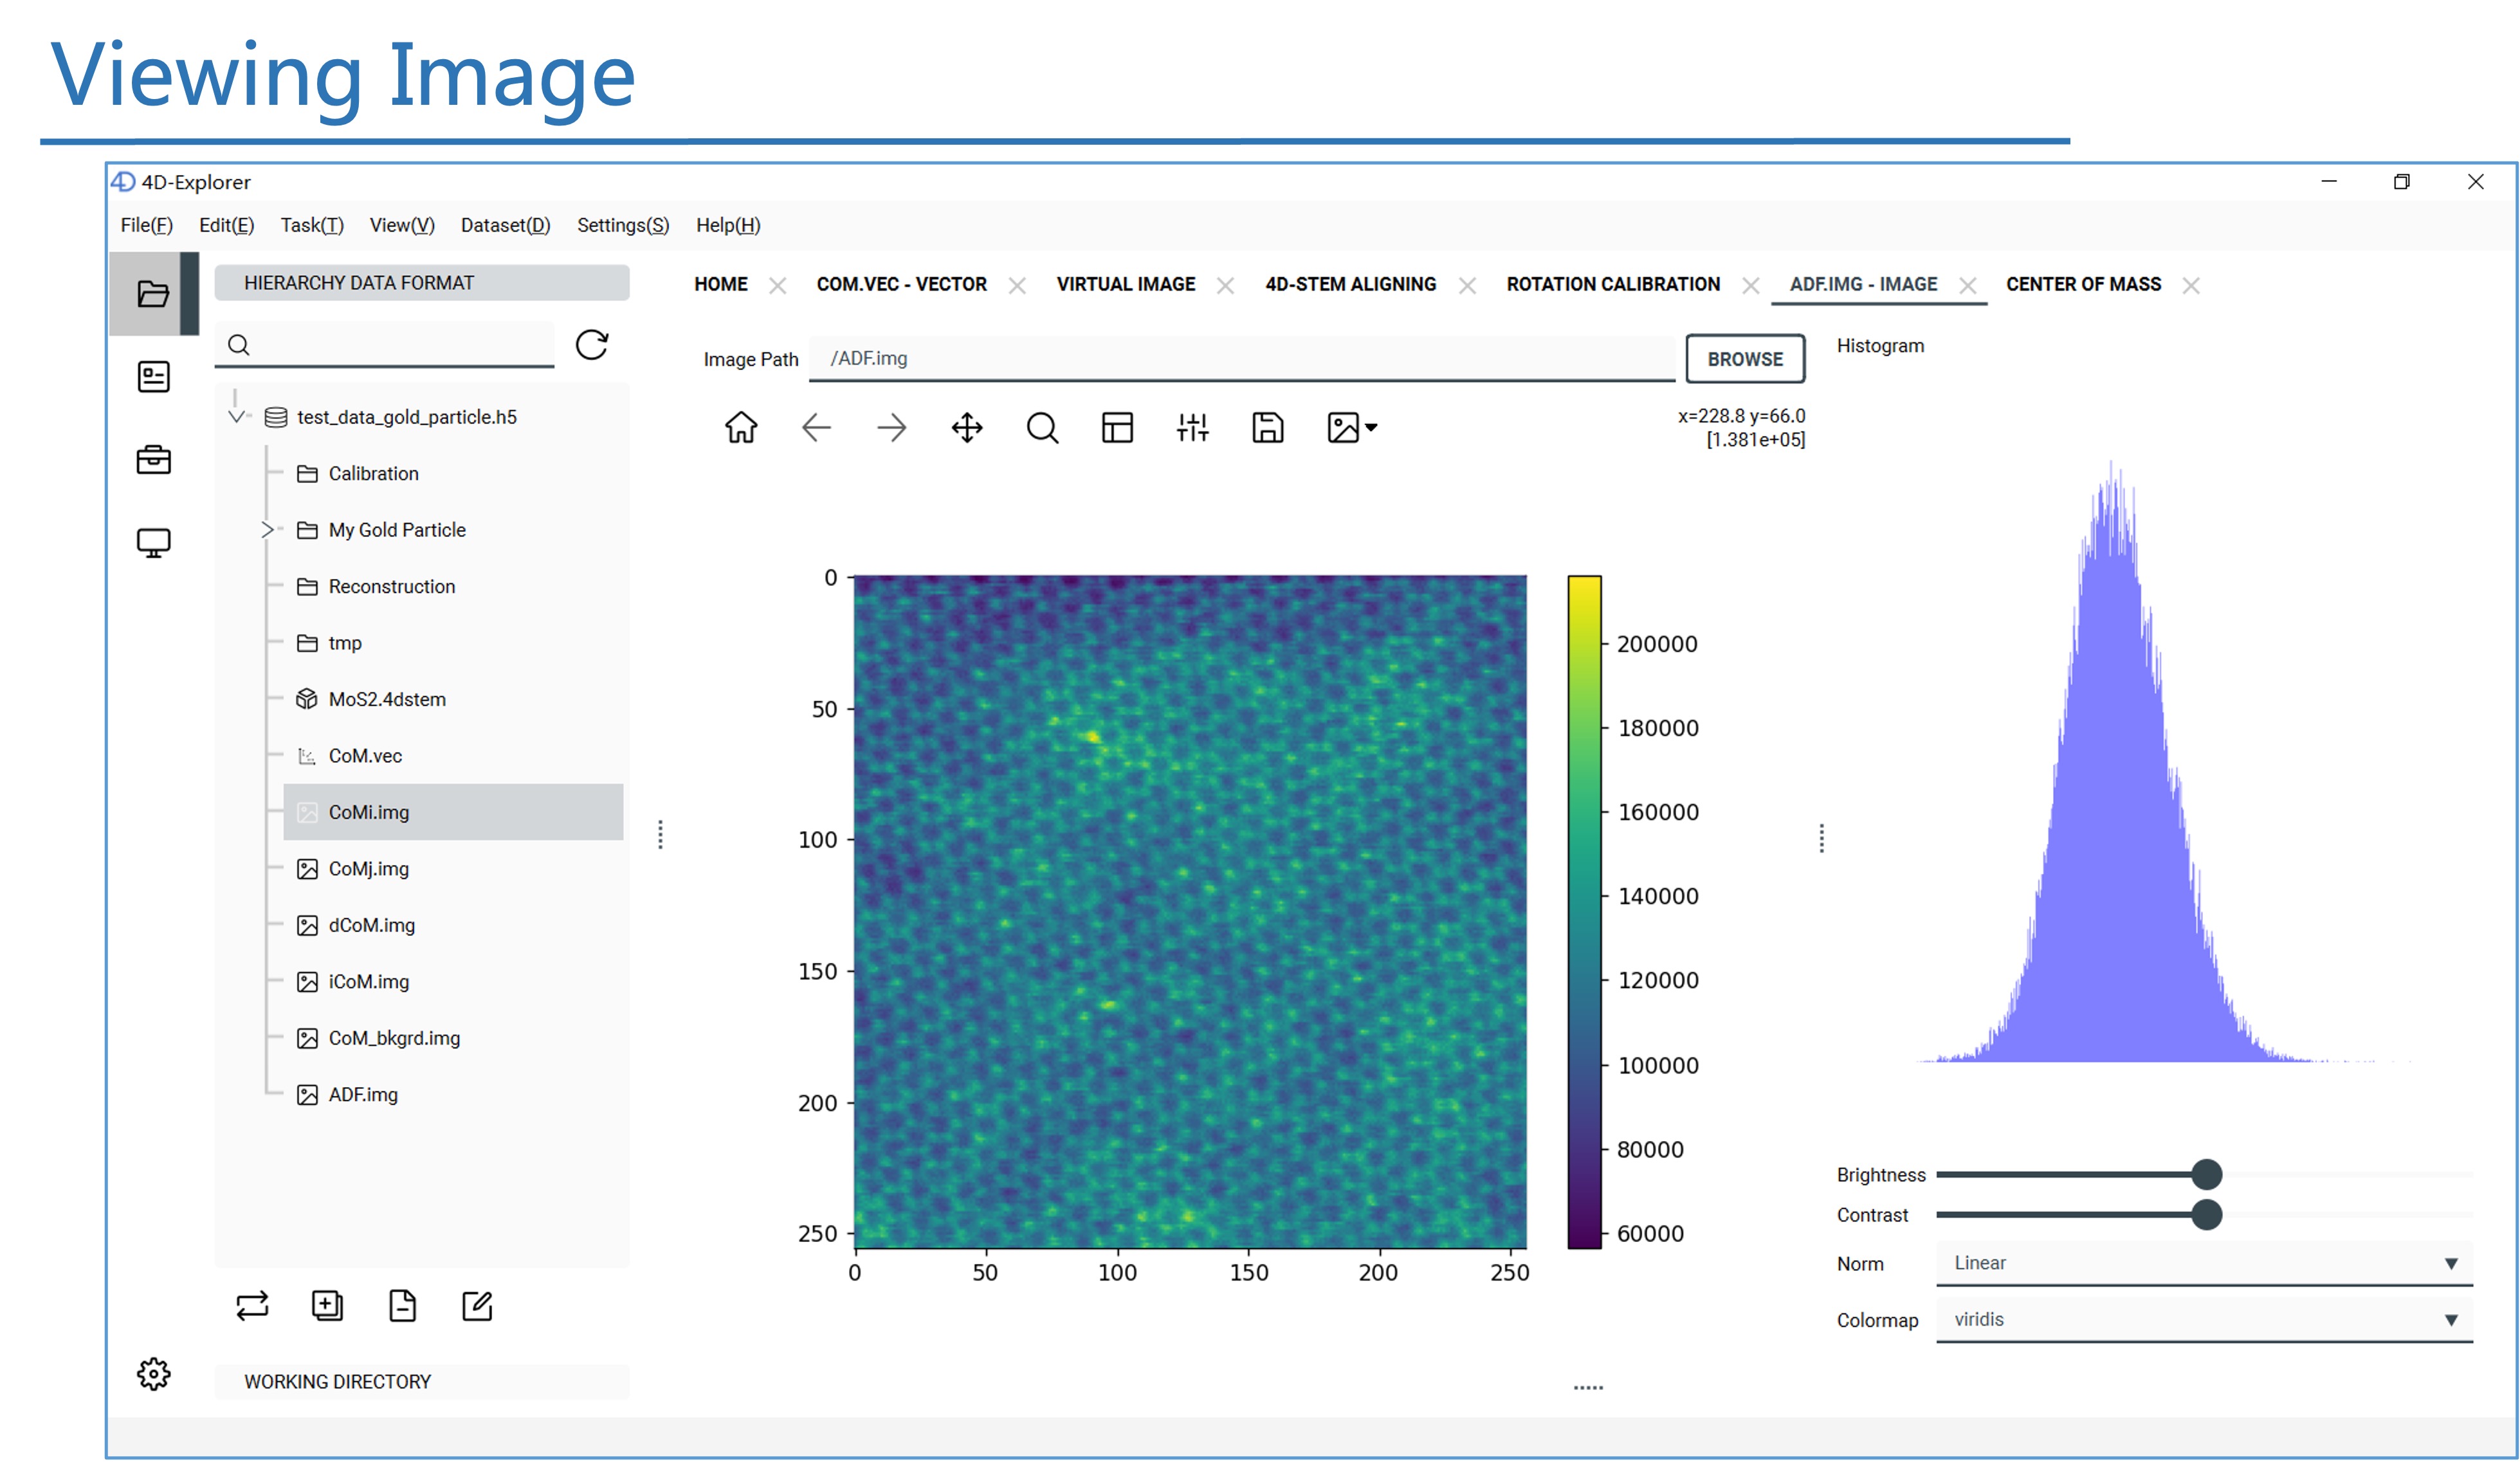Open the settings gear icon
Image resolution: width=2520 pixels, height=1462 pixels.
click(x=153, y=1374)
